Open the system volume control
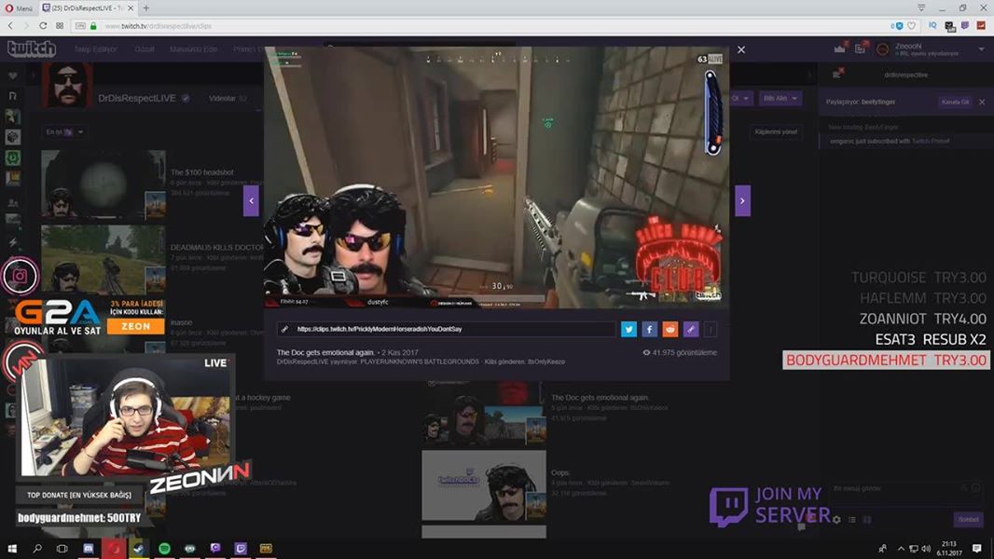The height and width of the screenshot is (559, 994). (926, 548)
